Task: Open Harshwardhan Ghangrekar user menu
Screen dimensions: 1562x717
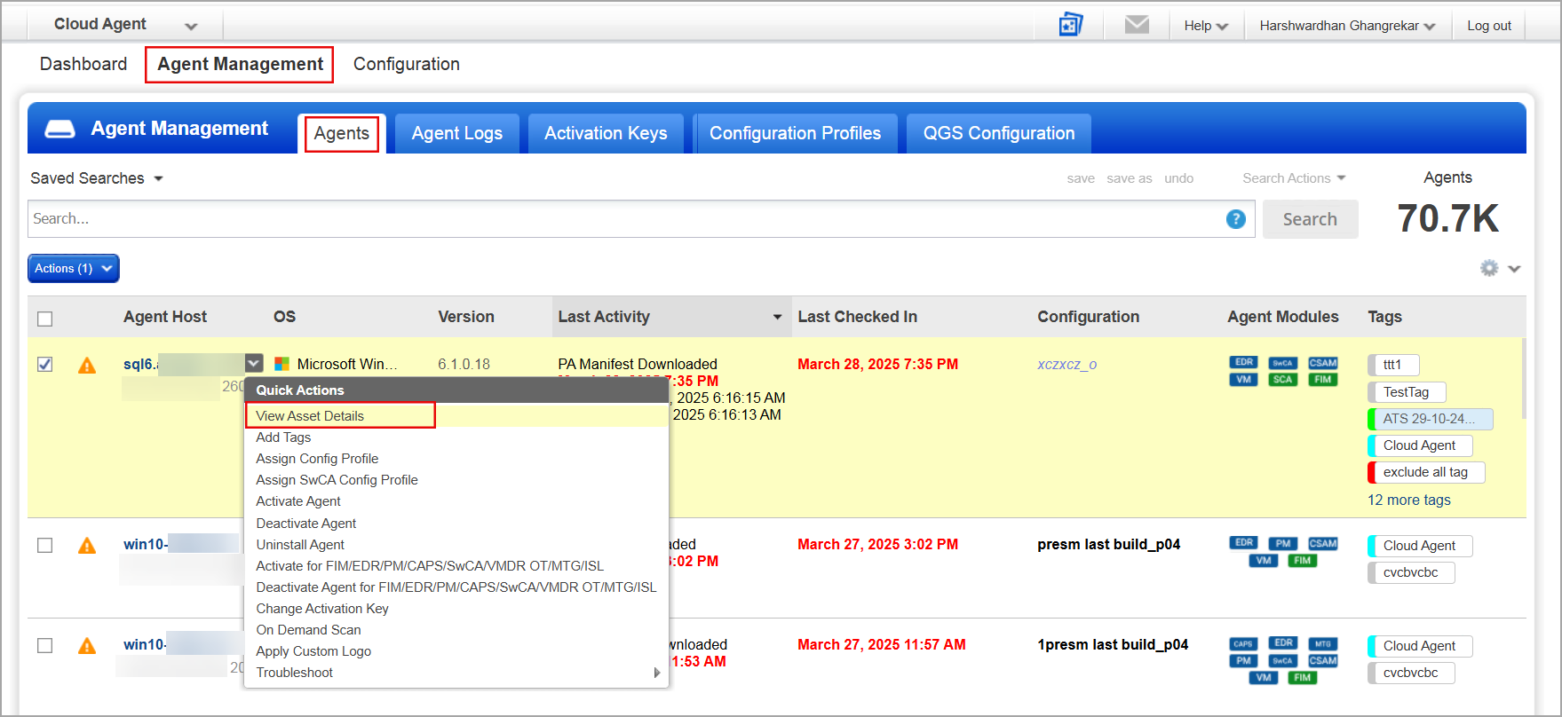Action: pos(1347,26)
